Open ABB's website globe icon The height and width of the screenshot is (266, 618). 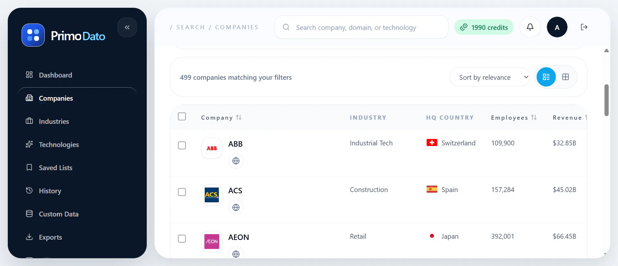click(236, 161)
